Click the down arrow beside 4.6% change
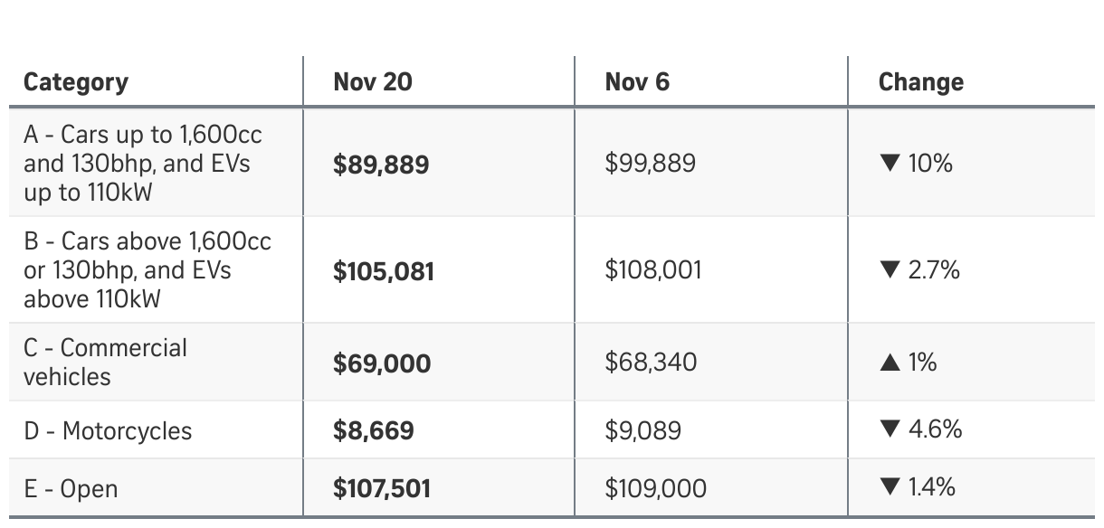The height and width of the screenshot is (528, 1104). tap(890, 429)
